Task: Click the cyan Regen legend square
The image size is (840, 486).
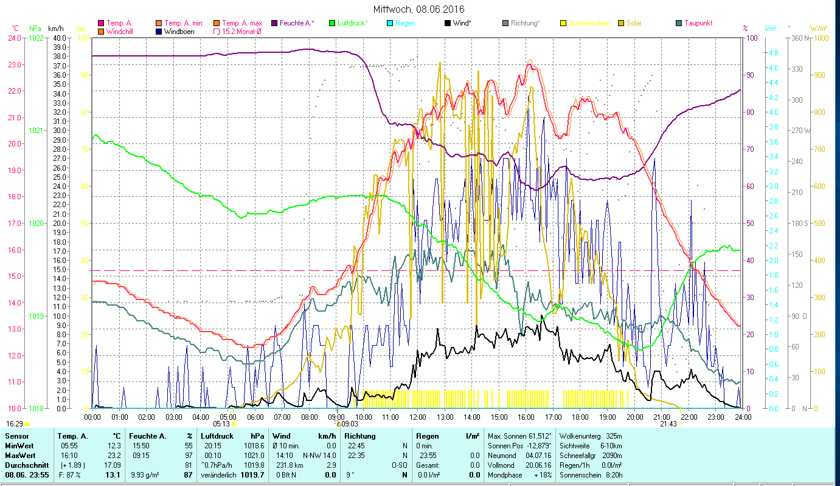Action: [389, 23]
